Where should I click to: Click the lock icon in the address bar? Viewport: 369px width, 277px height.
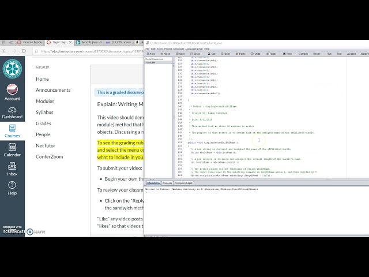click(36, 51)
